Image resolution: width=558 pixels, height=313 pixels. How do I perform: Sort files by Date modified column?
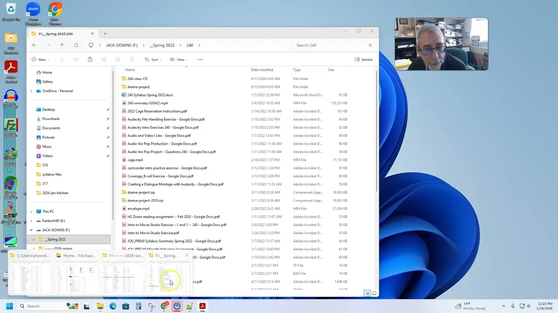click(262, 70)
